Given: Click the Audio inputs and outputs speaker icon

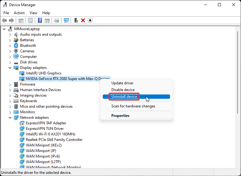Looking at the screenshot, I should (16, 34).
